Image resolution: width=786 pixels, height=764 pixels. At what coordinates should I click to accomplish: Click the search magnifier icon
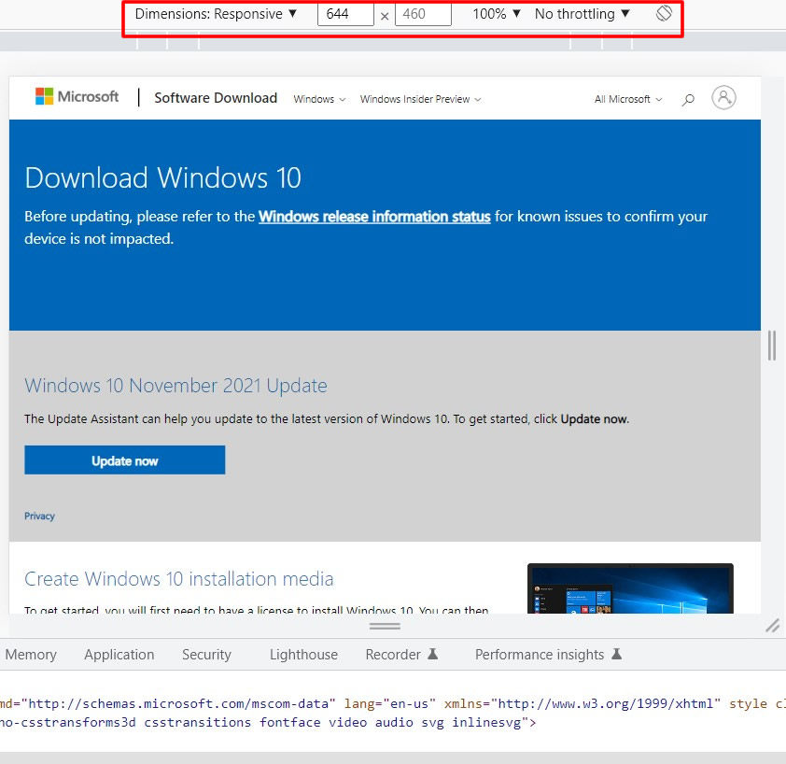point(688,100)
